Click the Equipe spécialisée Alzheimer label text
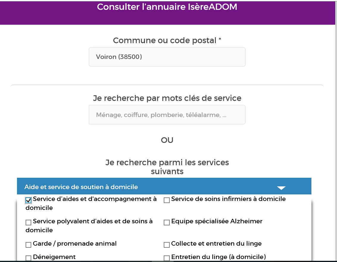The image size is (337, 262). (217, 221)
